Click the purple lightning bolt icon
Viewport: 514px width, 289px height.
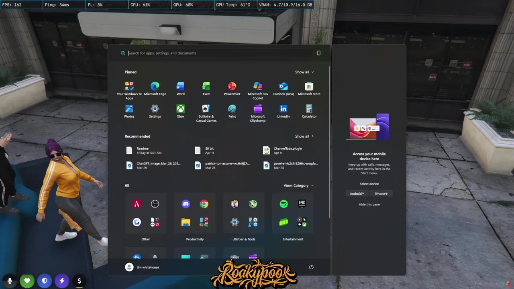(x=62, y=281)
